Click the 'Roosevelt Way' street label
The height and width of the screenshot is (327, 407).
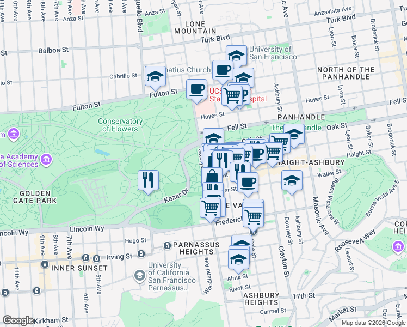[355, 240]
